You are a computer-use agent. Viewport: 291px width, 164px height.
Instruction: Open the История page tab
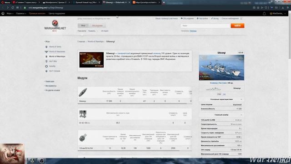point(105,31)
